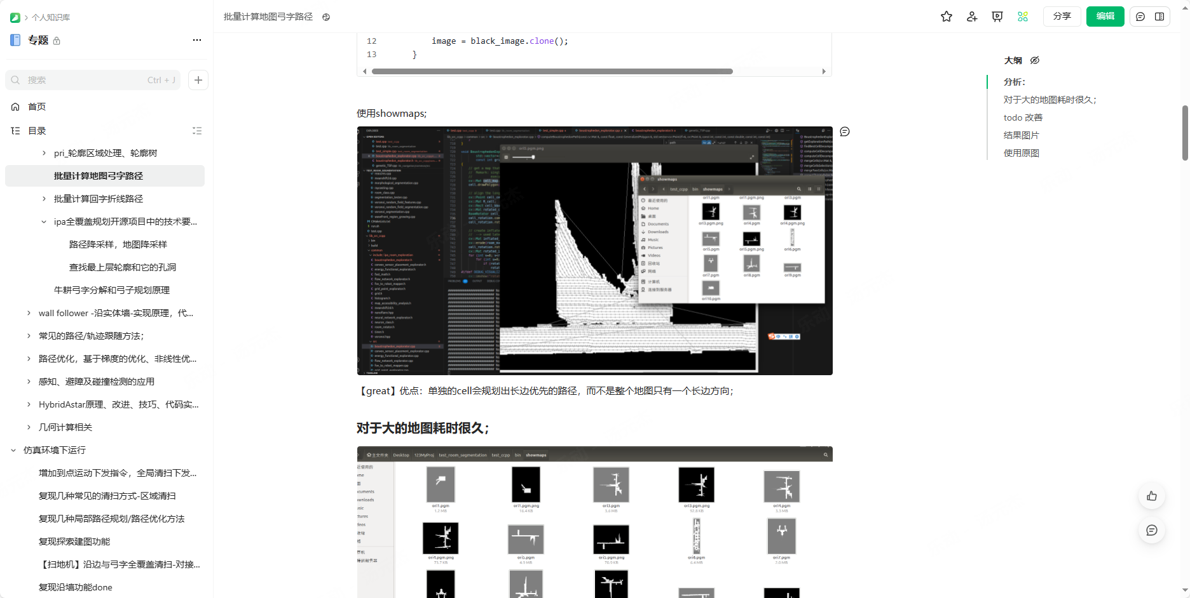This screenshot has width=1190, height=598.
Task: Open 路径降采样，地图降采样 page
Action: (x=118, y=244)
